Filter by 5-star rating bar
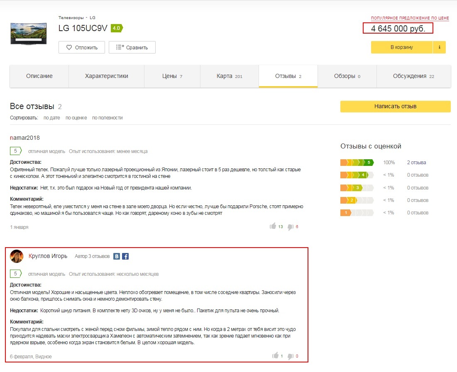This screenshot has width=457, height=372. point(357,163)
